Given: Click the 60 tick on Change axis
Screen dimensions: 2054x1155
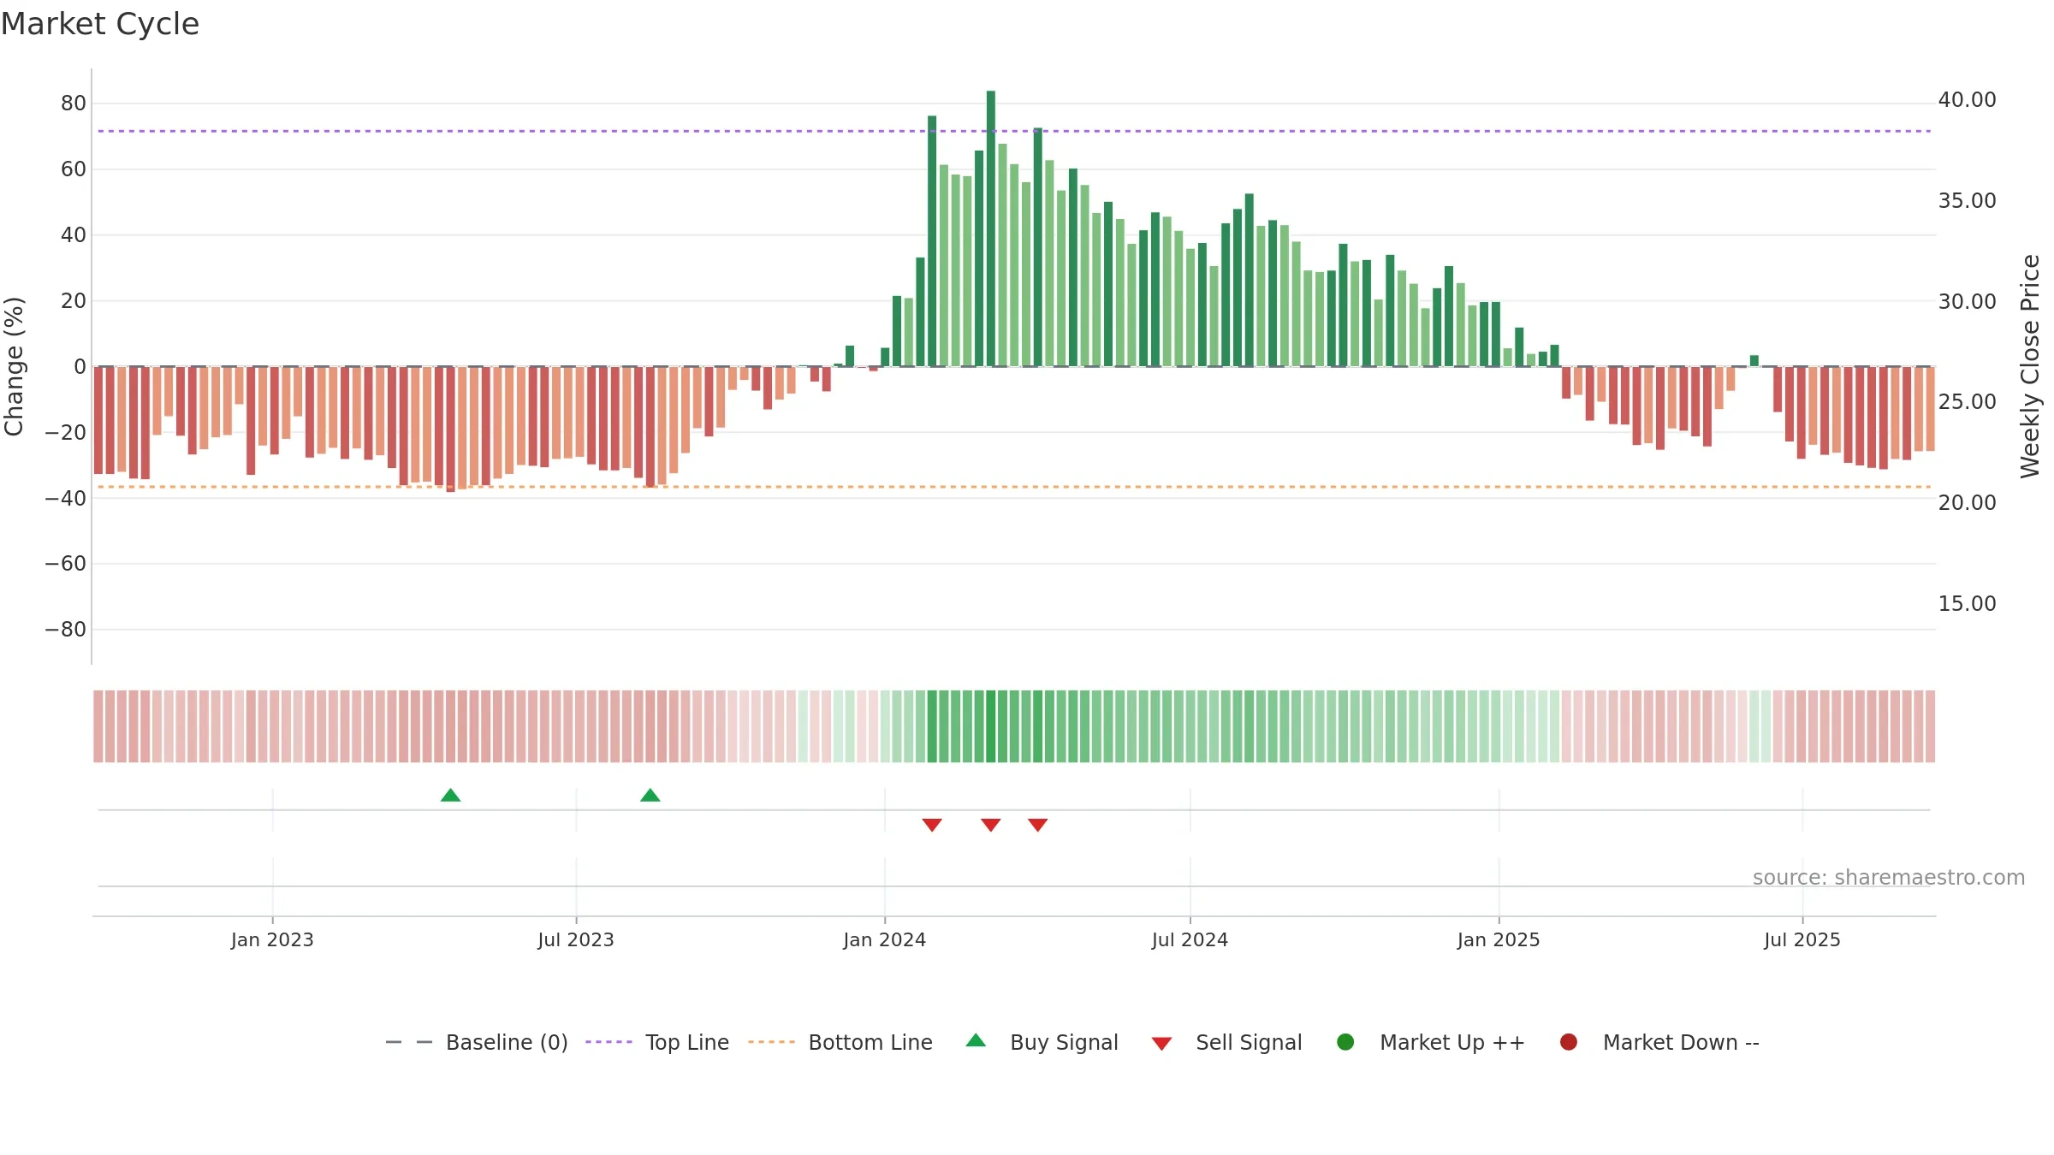Looking at the screenshot, I should [x=74, y=169].
